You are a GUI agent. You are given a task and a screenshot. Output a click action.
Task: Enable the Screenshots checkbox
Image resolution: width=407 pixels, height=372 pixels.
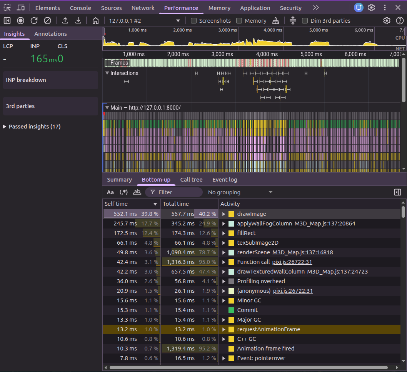[x=193, y=20]
